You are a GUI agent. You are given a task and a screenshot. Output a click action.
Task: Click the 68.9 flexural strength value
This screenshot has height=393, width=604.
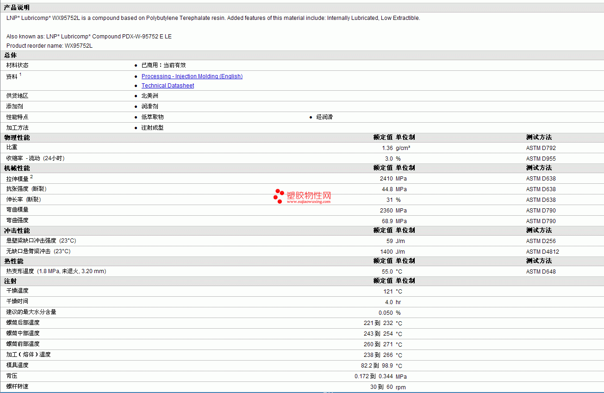(x=387, y=221)
